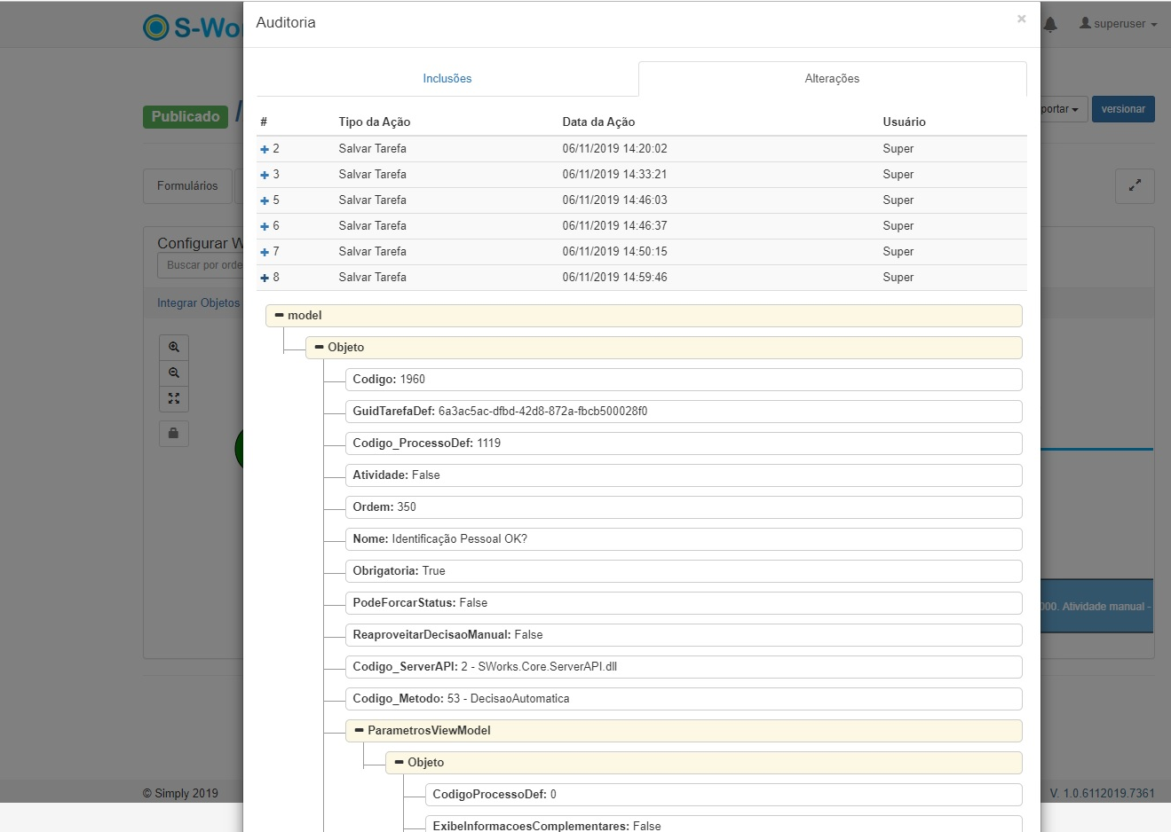Select the date 06/11/2019 14:20:02
1171x832 pixels.
click(x=614, y=149)
